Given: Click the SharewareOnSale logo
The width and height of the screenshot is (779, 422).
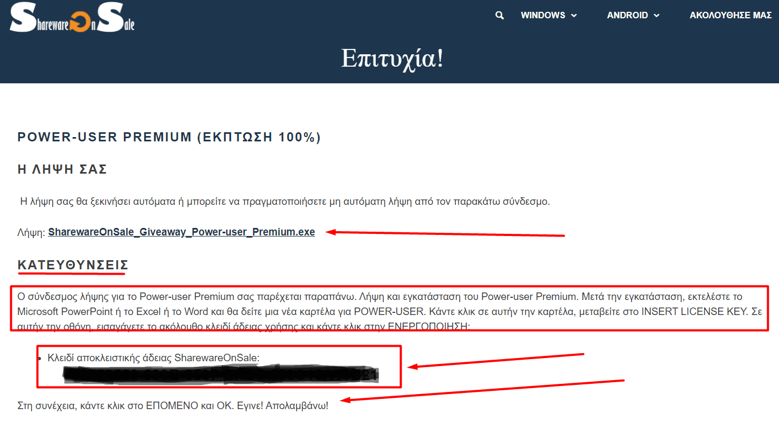Looking at the screenshot, I should [x=72, y=18].
